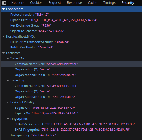Viewport: 142px width, 140px height.
Task: Click the Connection section header
Action: point(71,9)
